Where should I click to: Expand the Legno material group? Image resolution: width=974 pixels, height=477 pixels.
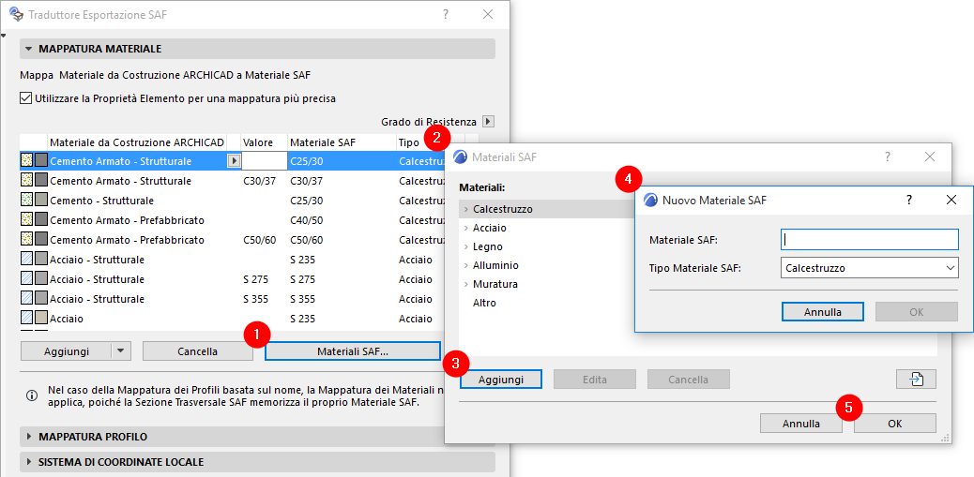[x=465, y=246]
